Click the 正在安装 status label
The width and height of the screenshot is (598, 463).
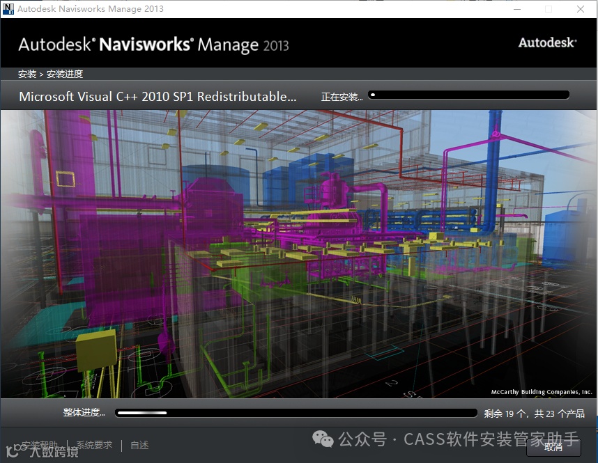tap(342, 97)
